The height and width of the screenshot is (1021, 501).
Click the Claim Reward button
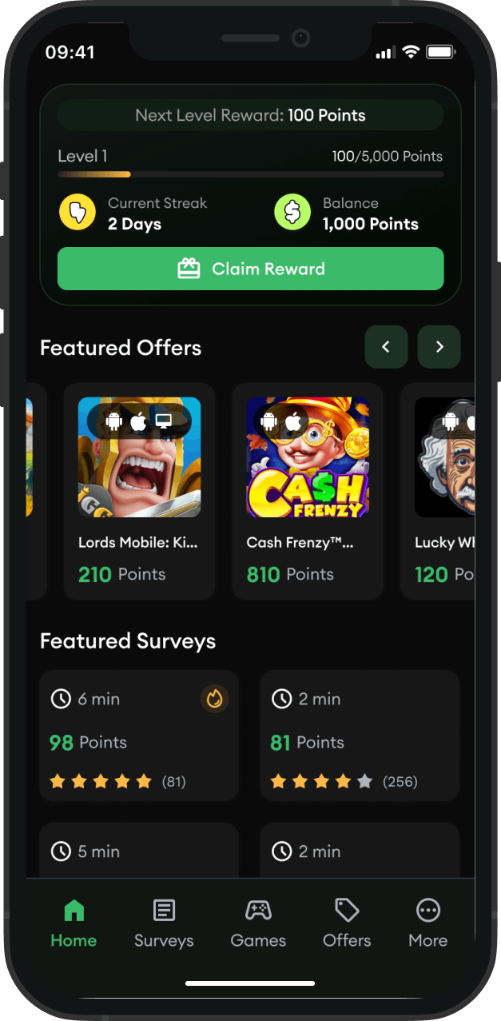(250, 269)
